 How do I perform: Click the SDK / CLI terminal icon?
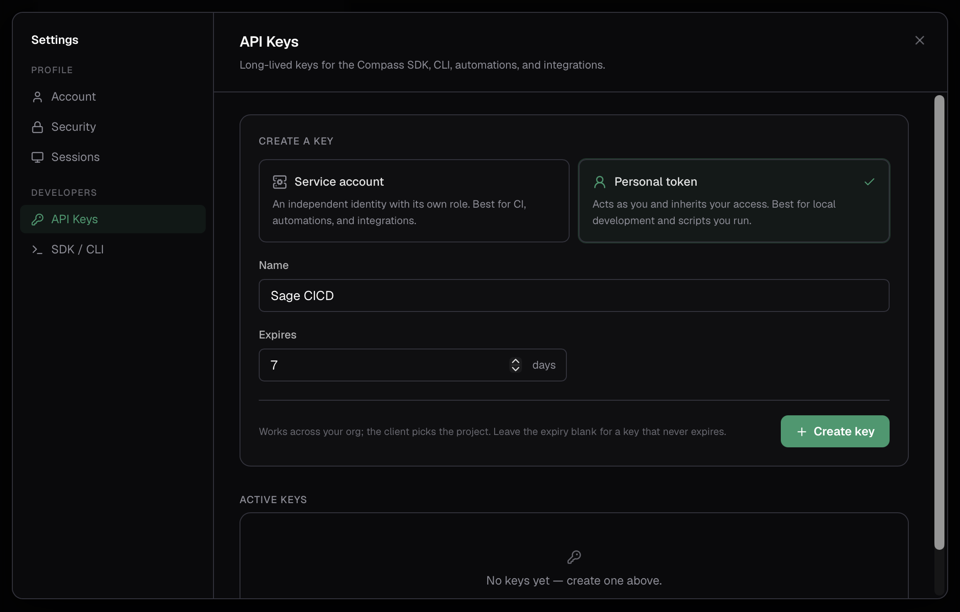click(x=37, y=250)
